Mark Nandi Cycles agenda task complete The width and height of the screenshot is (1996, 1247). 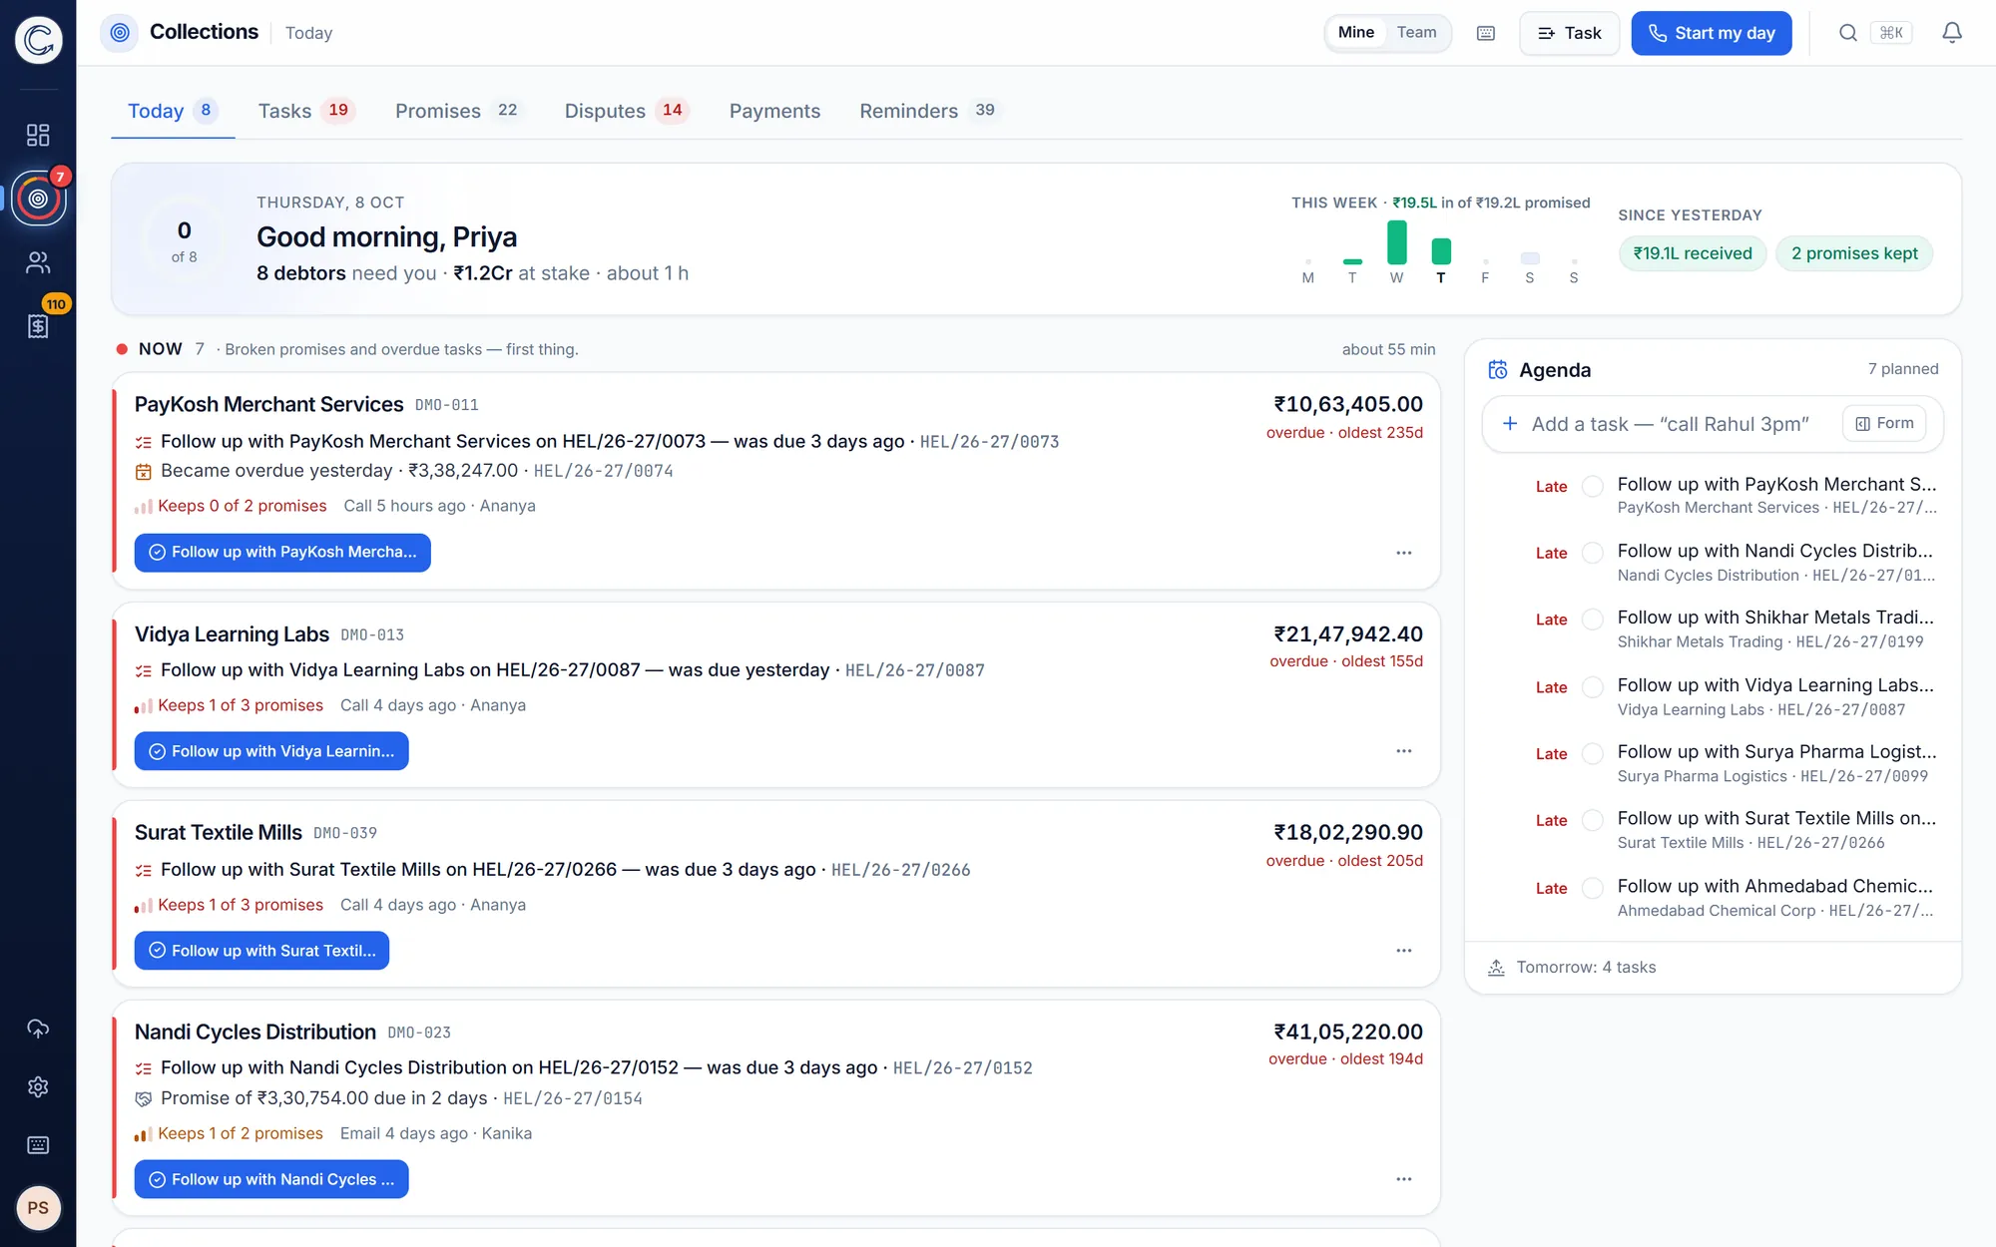1593,553
